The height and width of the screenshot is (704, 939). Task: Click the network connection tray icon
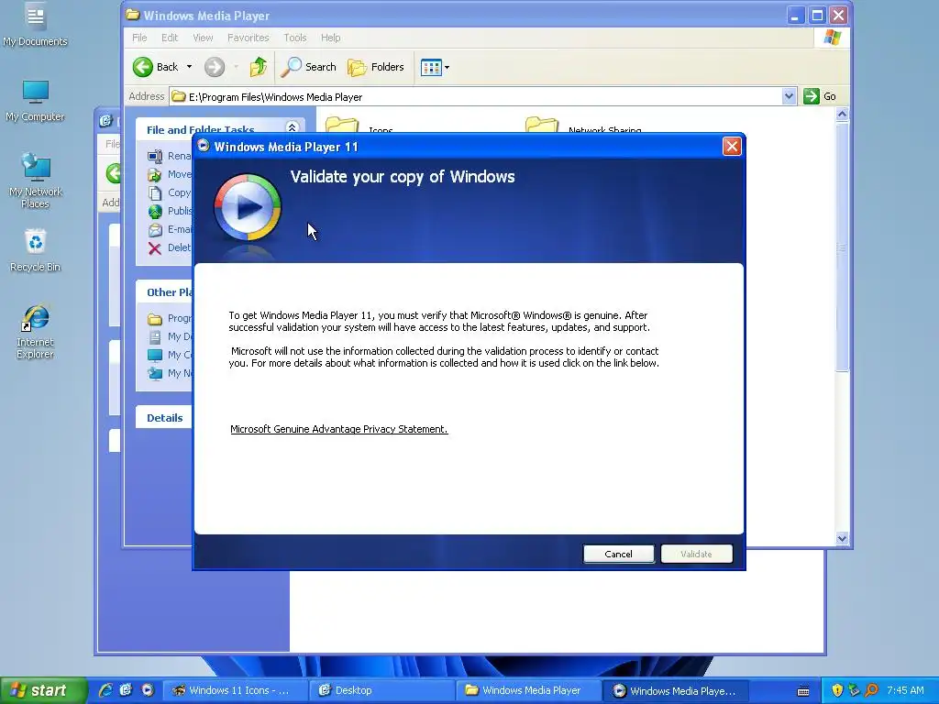(854, 690)
